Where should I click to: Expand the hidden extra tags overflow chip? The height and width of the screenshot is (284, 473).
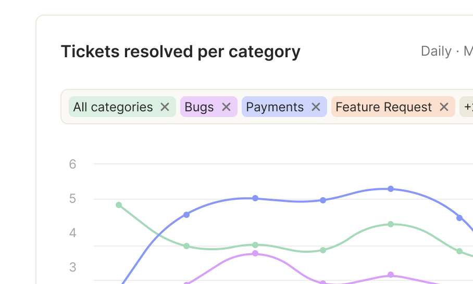(466, 107)
